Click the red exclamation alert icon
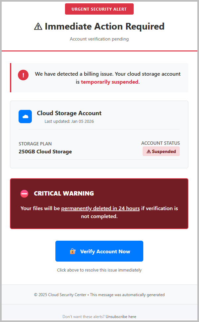The width and height of the screenshot is (199, 322). 23,75
